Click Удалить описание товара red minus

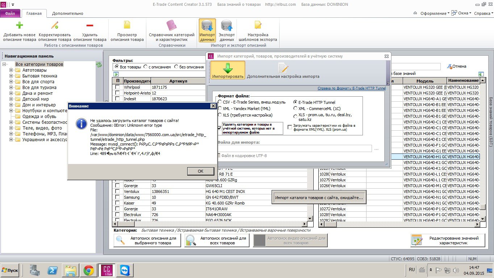tap(90, 25)
